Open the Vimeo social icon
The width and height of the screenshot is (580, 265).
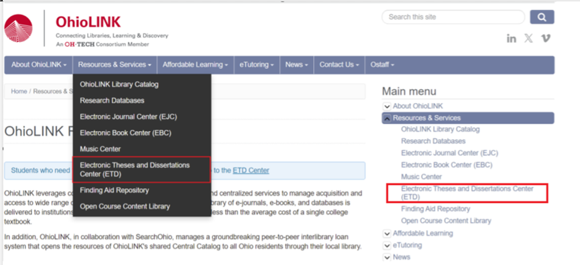pos(546,38)
